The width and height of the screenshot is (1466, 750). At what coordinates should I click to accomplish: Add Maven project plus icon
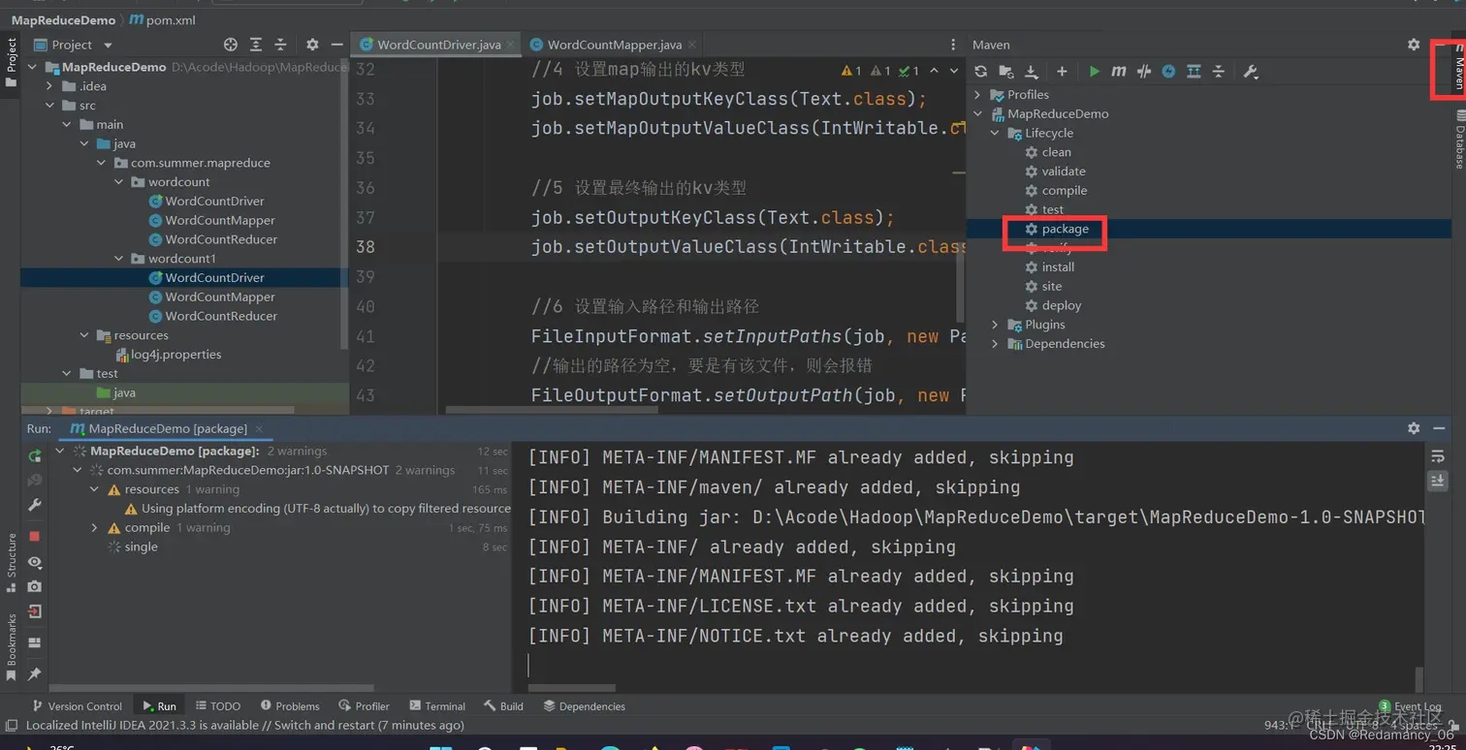click(x=1062, y=72)
